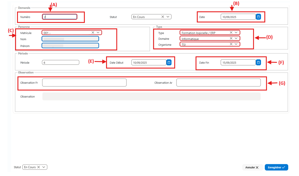Click the Annuler button
The width and height of the screenshot is (299, 176).
pos(252,167)
